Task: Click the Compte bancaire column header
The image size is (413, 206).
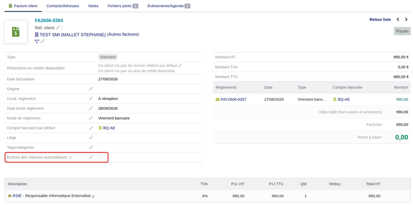Action: [x=347, y=87]
